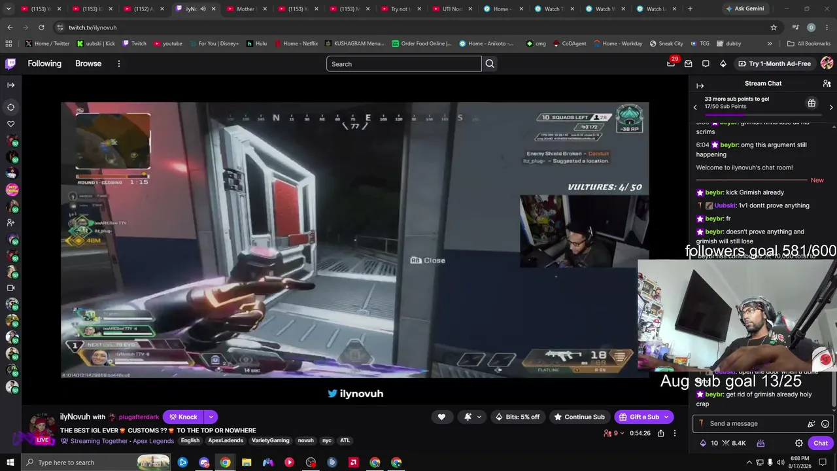Click Continue Sub button
The image size is (837, 471).
point(579,417)
